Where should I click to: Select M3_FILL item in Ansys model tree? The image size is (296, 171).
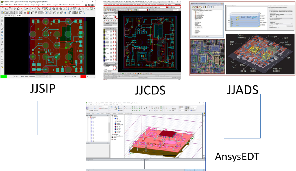(x=118, y=130)
